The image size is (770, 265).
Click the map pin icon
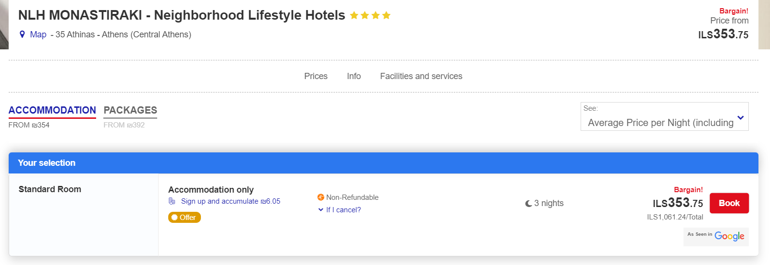pyautogui.click(x=22, y=35)
